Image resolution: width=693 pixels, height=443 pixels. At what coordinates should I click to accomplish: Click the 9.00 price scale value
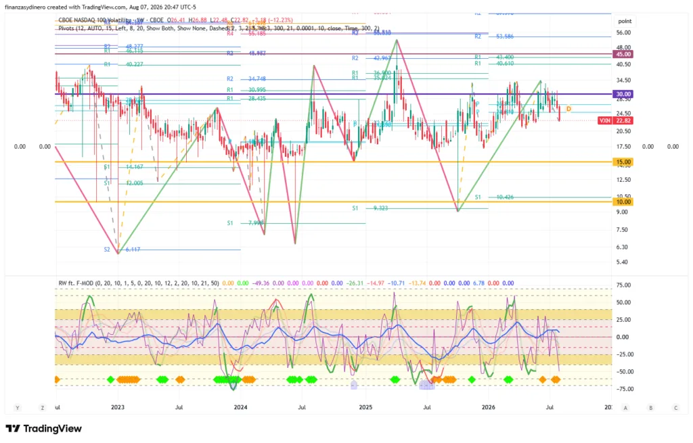point(623,212)
